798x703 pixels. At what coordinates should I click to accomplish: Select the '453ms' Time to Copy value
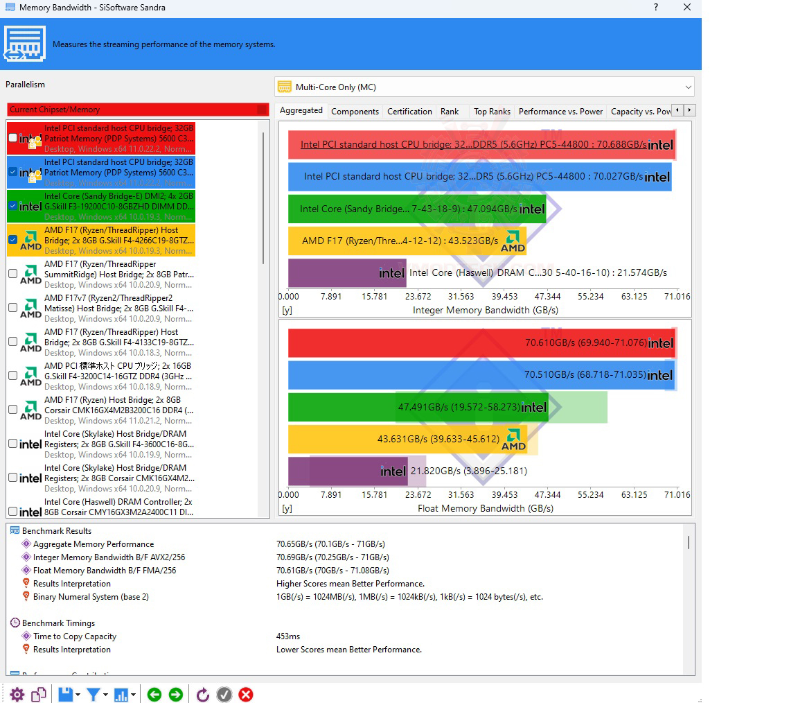click(288, 636)
